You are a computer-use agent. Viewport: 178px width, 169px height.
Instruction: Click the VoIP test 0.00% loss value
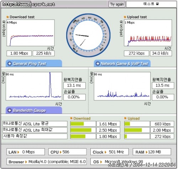163,97
